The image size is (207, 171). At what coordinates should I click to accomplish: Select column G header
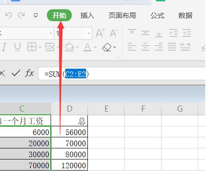180,108
